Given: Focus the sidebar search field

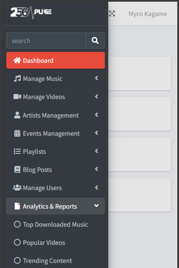Looking at the screenshot, I should [x=46, y=40].
